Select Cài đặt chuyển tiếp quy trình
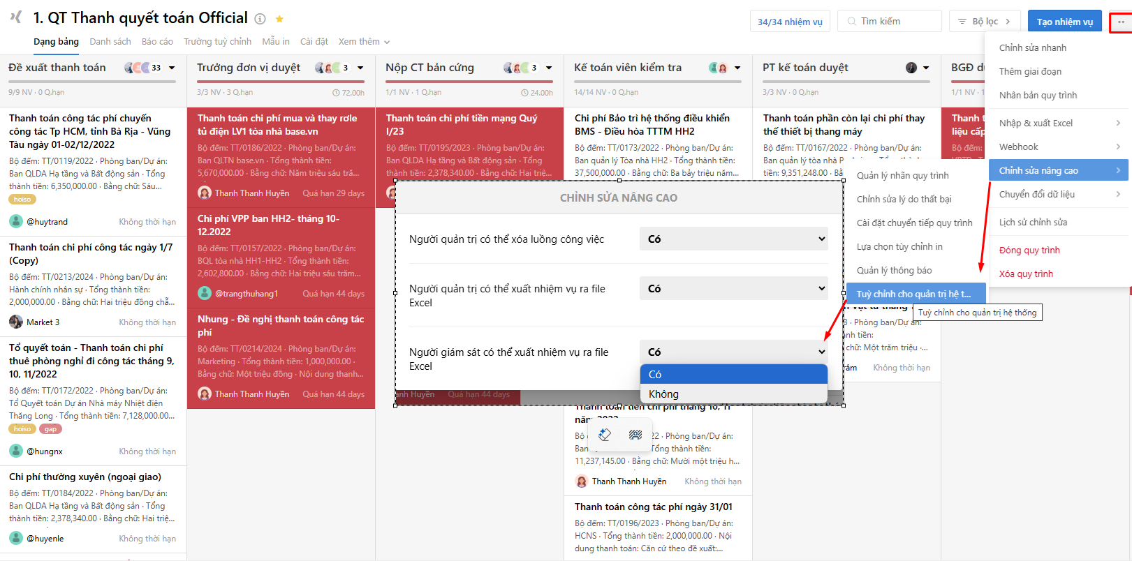Screen dimensions: 1132x561 point(916,223)
